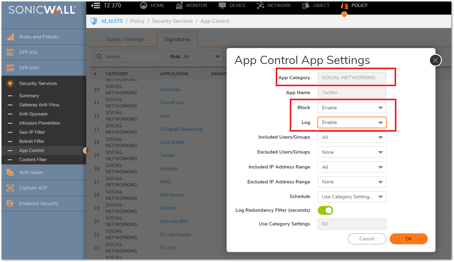Viewport: 454px width, 262px height.
Task: Click the Capture ATP icon
Action: pos(10,188)
